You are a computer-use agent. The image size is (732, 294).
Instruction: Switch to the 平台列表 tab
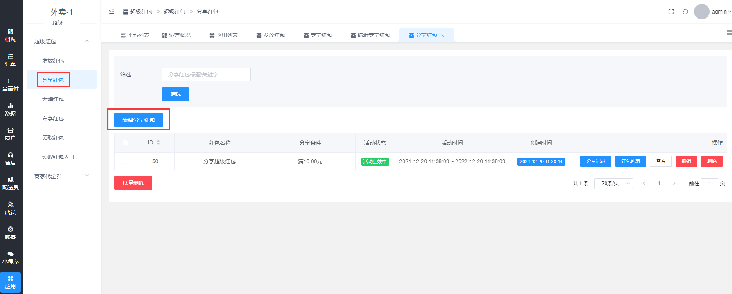(135, 35)
